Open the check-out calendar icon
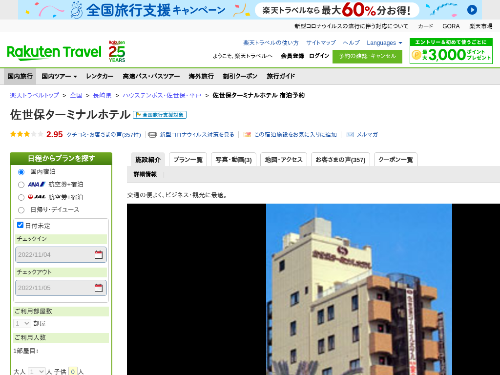 pyautogui.click(x=99, y=288)
